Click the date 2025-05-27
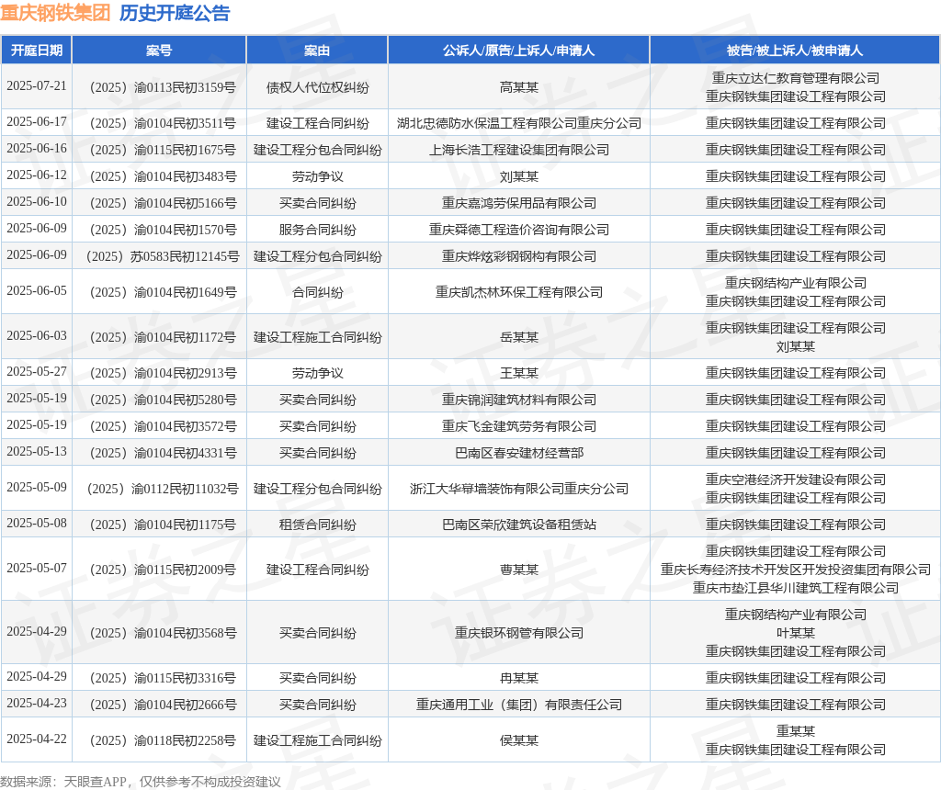The width and height of the screenshot is (941, 790). [37, 372]
